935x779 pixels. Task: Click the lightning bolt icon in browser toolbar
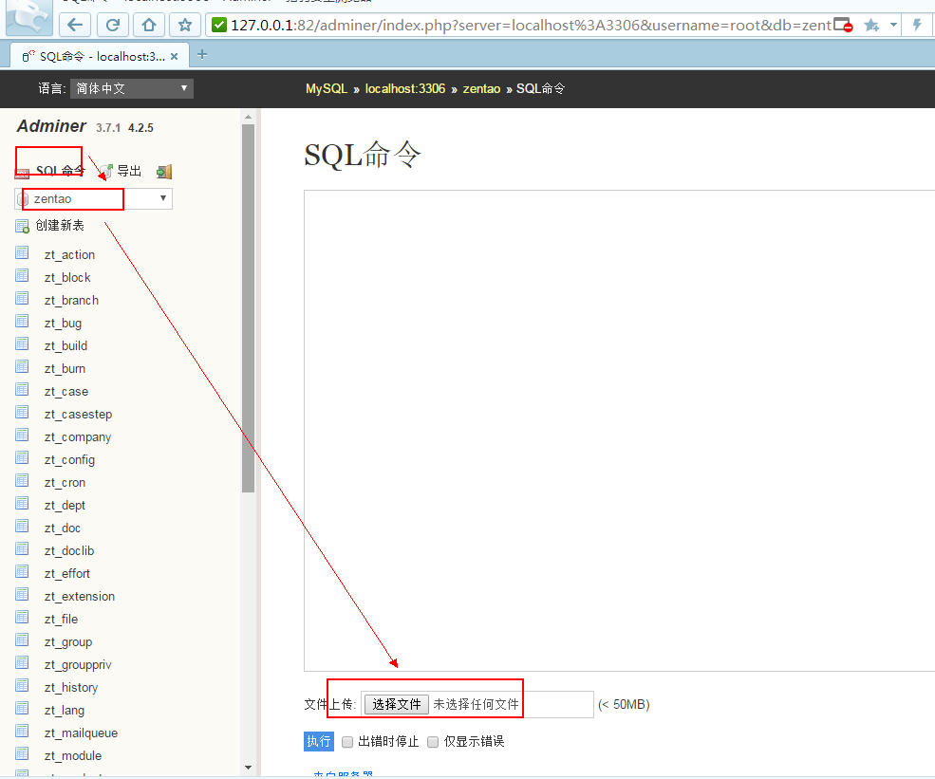[x=917, y=25]
